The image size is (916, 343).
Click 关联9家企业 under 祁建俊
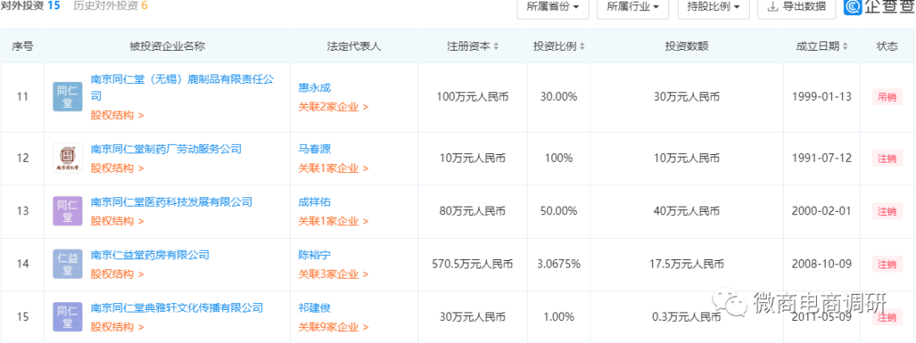tap(333, 327)
